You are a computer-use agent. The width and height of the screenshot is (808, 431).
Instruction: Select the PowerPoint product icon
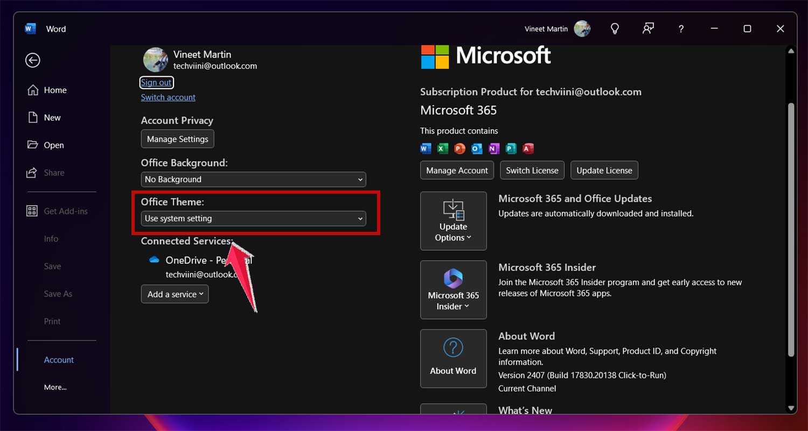tap(459, 149)
